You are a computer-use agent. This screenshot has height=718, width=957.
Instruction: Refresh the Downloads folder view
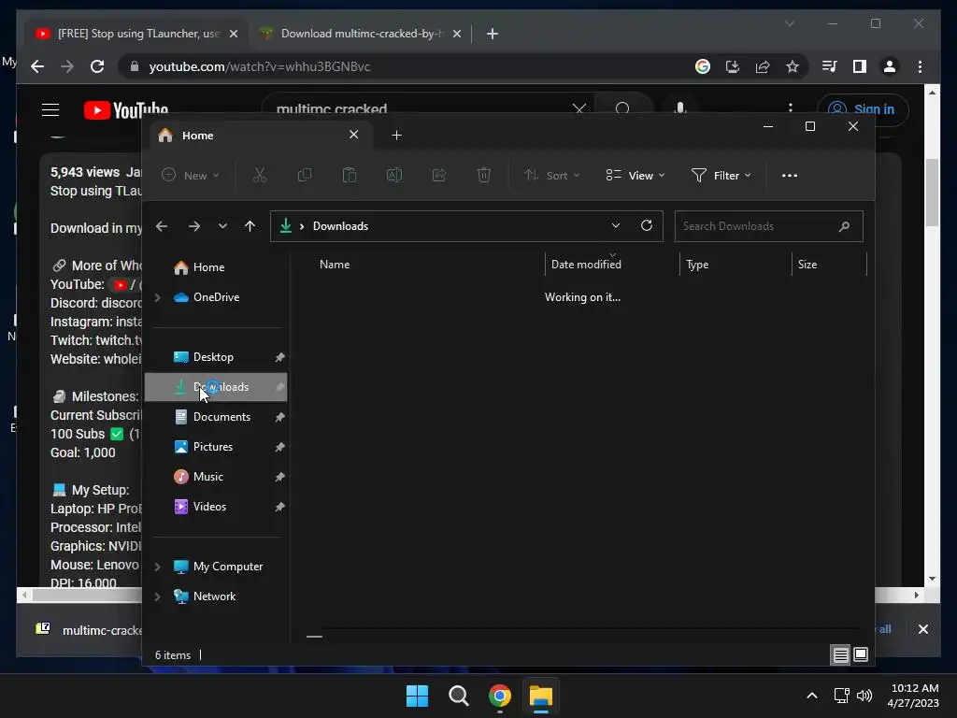[647, 226]
